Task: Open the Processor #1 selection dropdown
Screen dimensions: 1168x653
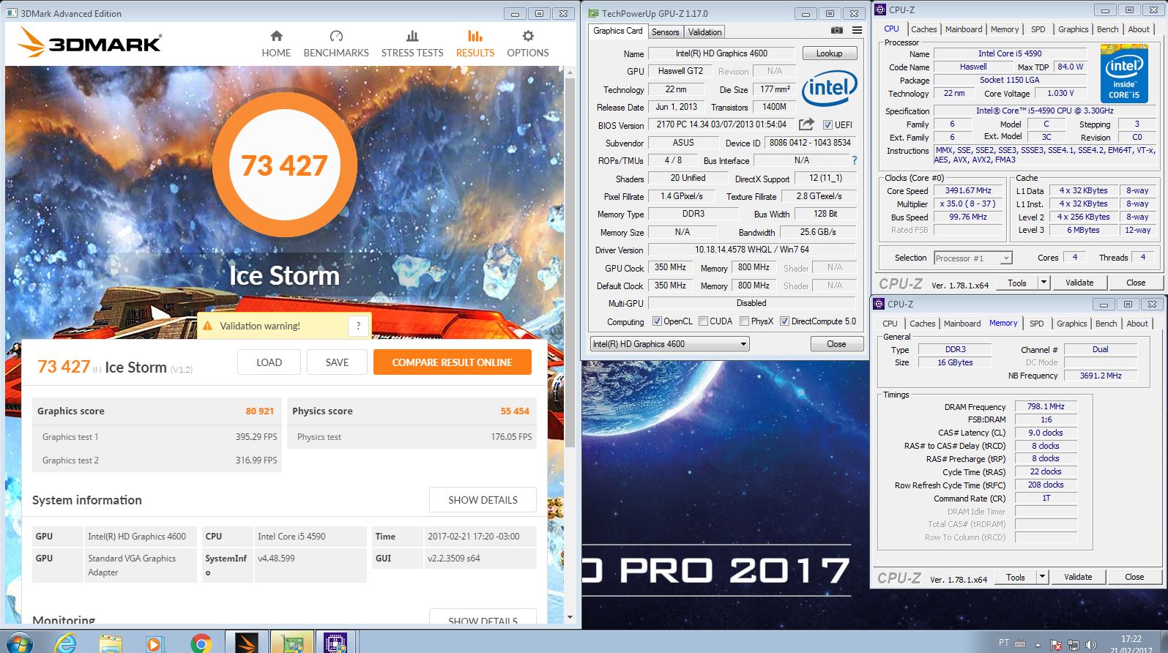Action: [972, 258]
